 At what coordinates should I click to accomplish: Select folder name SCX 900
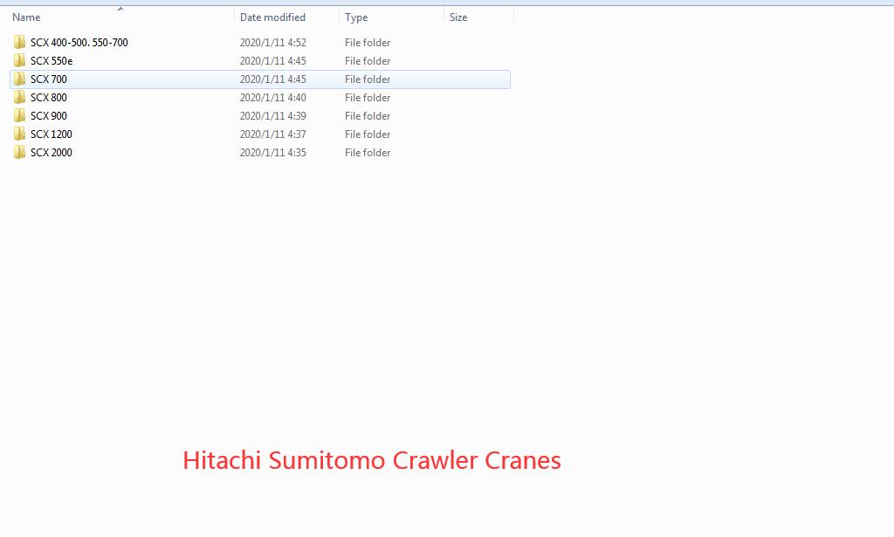pos(49,116)
